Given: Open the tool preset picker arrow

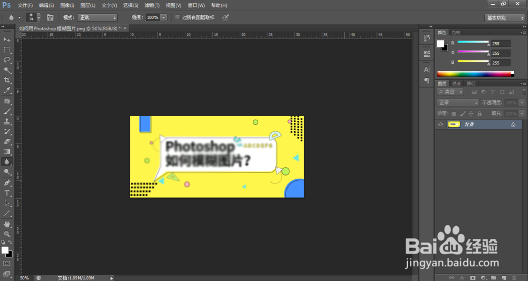Looking at the screenshot, I should point(19,17).
